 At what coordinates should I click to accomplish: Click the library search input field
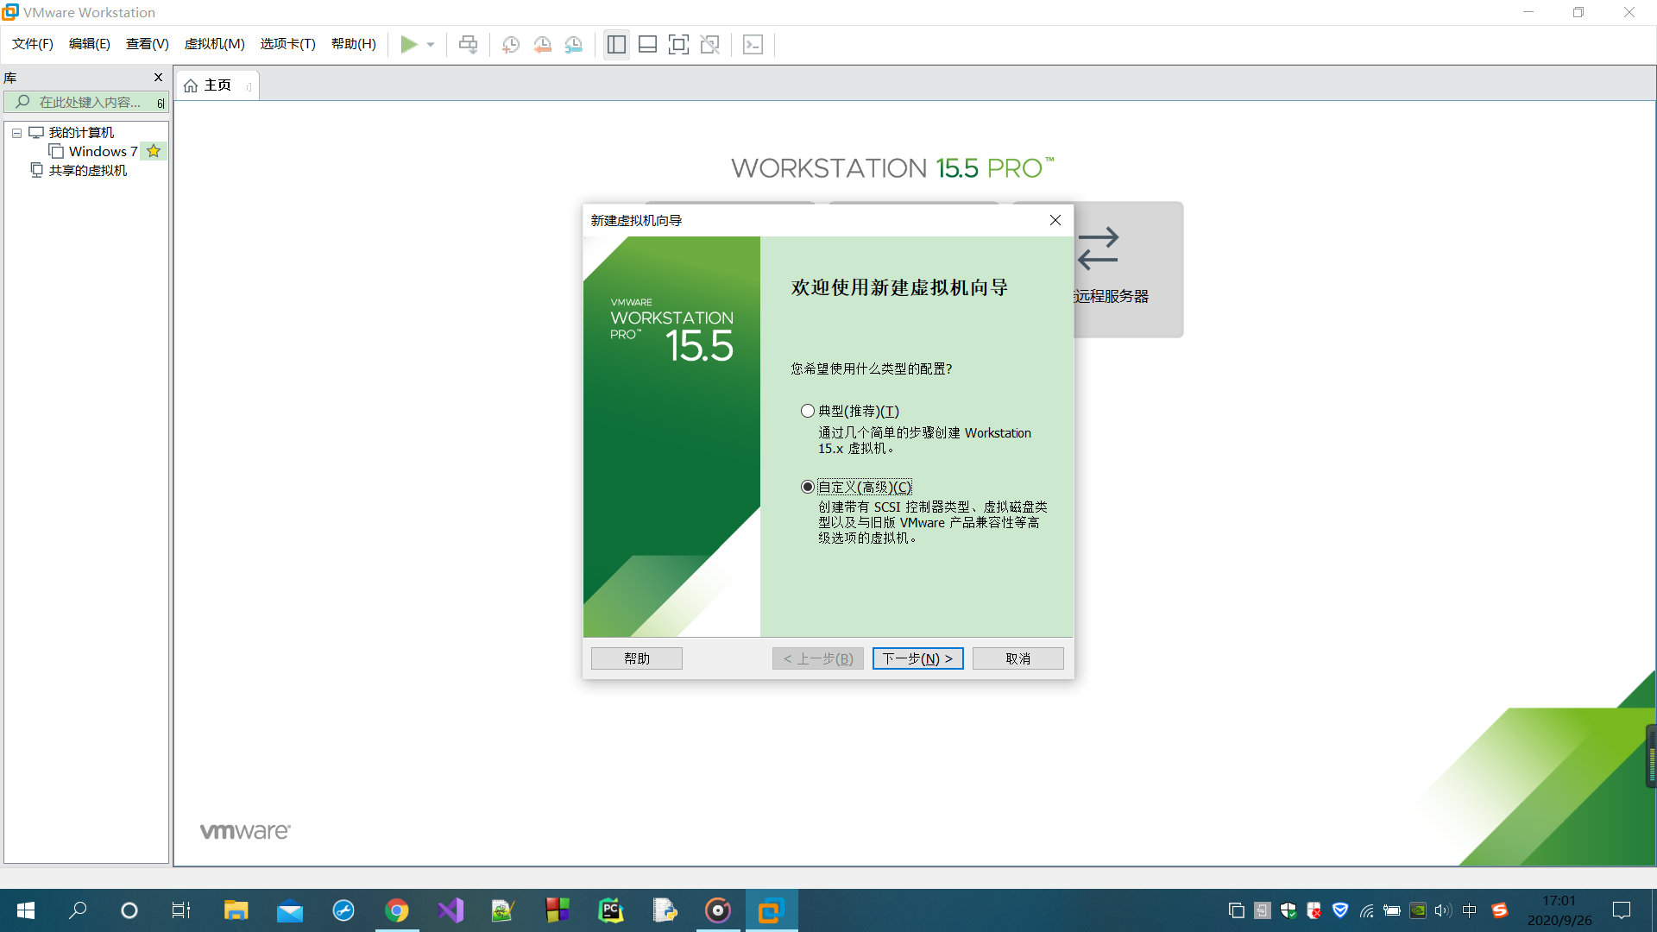coord(90,103)
